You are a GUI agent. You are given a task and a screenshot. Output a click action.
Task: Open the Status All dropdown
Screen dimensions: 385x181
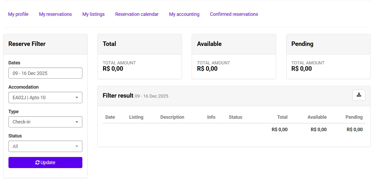45,146
